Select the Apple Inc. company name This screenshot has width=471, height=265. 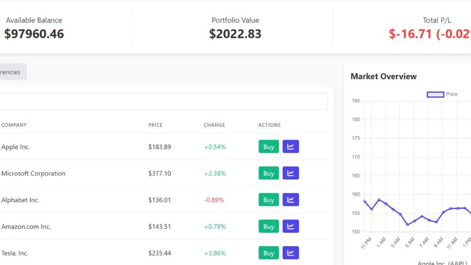(x=16, y=147)
